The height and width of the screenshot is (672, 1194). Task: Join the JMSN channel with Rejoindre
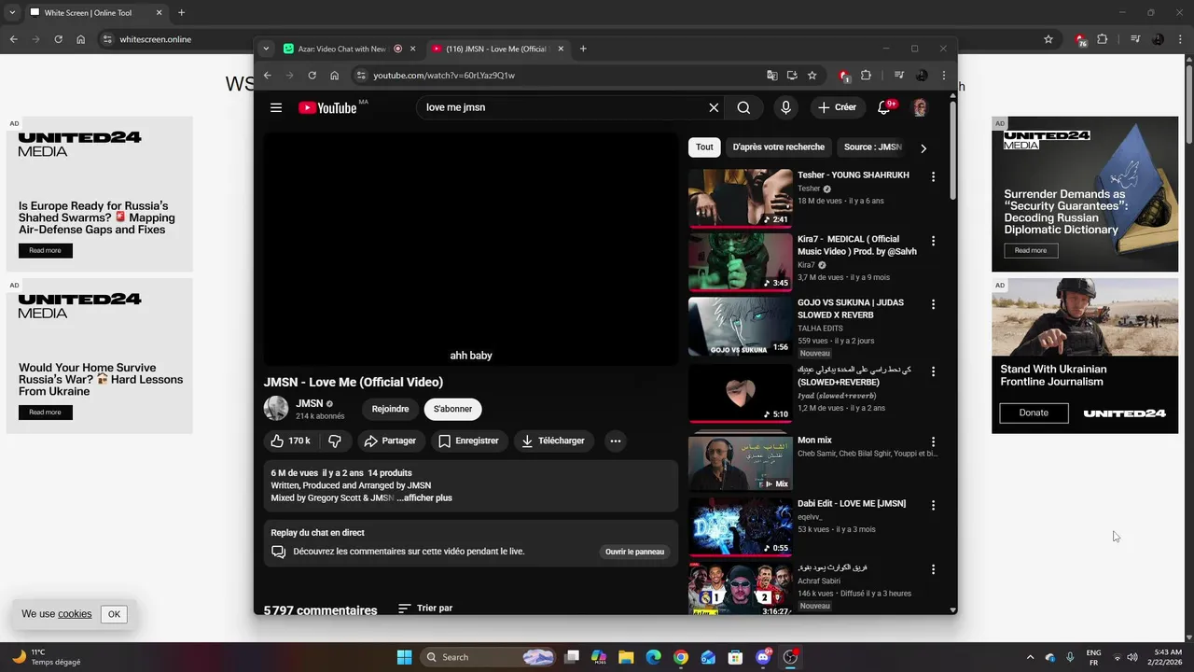click(x=390, y=409)
